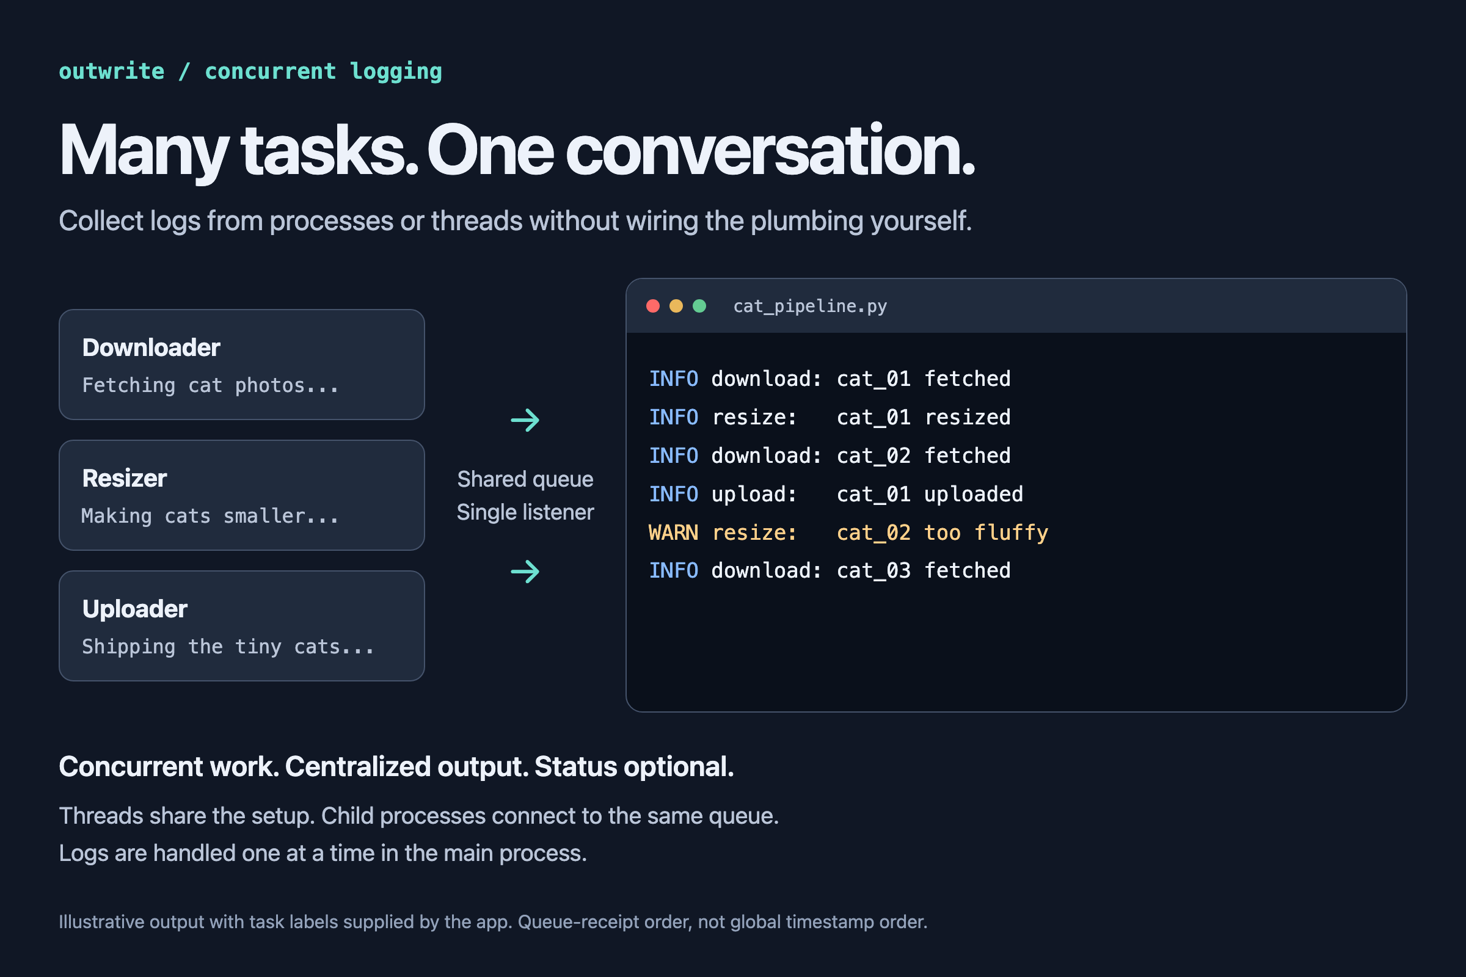Click the 'Making cats smaller...' status text
This screenshot has width=1466, height=977.
point(211,516)
